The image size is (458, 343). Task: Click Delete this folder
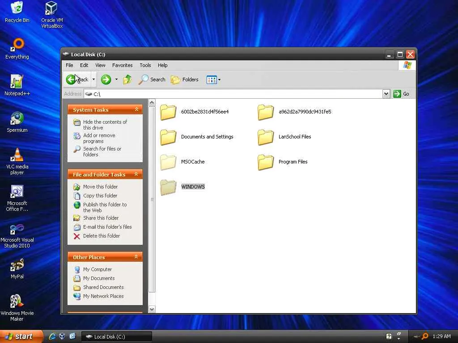point(97,236)
